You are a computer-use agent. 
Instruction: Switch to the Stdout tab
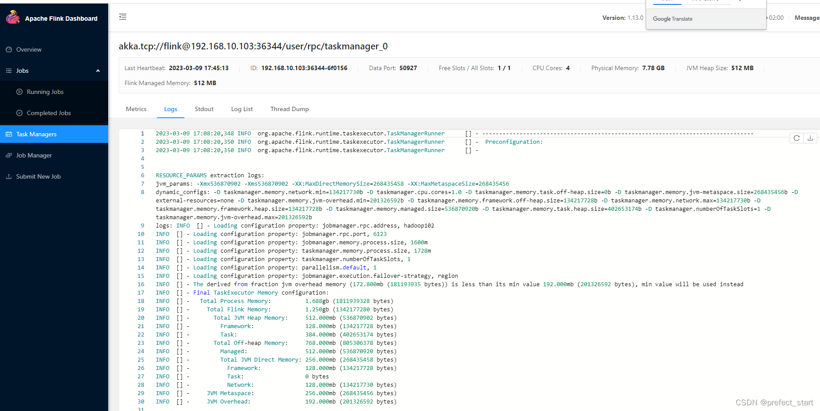pyautogui.click(x=204, y=109)
